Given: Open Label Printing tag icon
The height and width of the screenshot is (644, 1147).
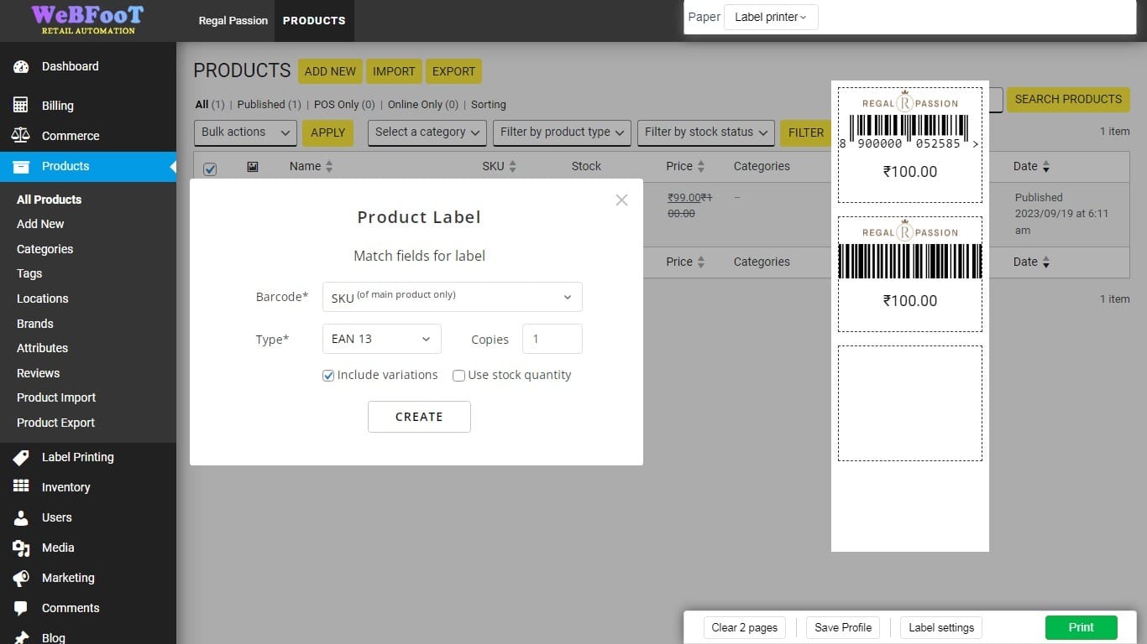Looking at the screenshot, I should [21, 457].
